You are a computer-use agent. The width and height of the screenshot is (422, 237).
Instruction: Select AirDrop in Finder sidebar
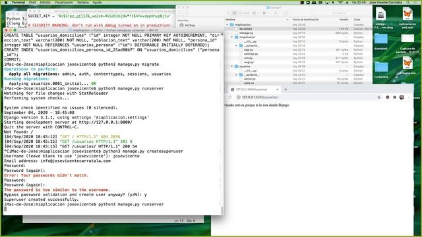pos(187,25)
